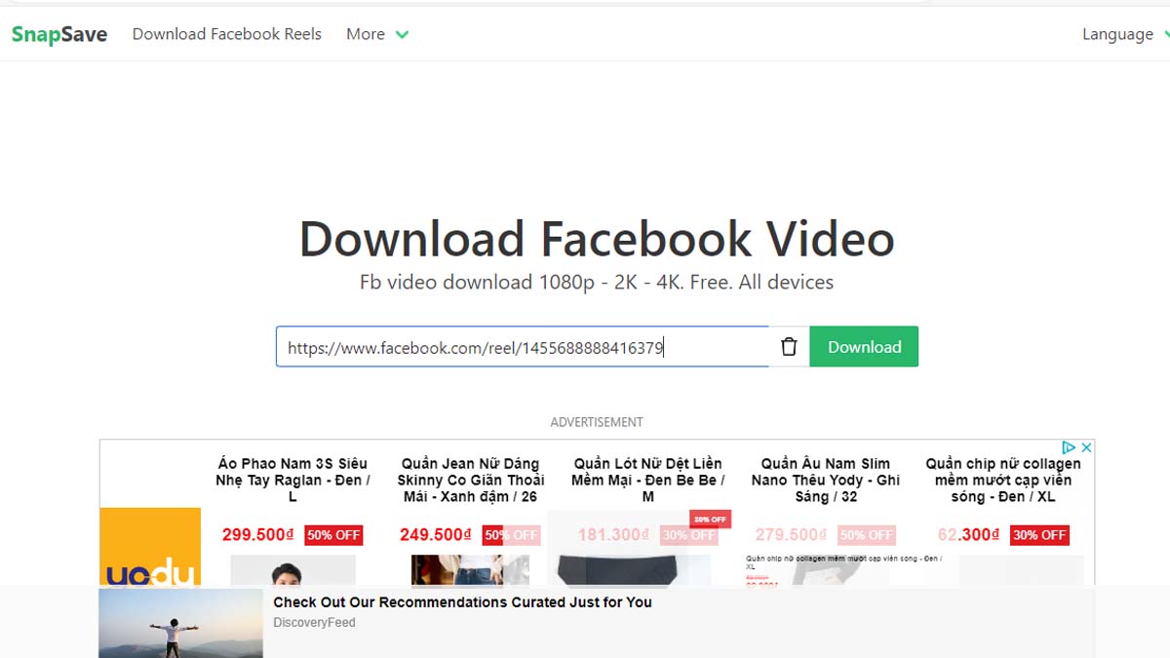Open Check Out Our Recommendations link
This screenshot has height=658, width=1170.
click(x=462, y=602)
